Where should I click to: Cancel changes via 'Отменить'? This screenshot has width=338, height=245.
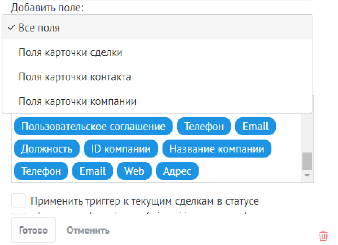(x=88, y=230)
